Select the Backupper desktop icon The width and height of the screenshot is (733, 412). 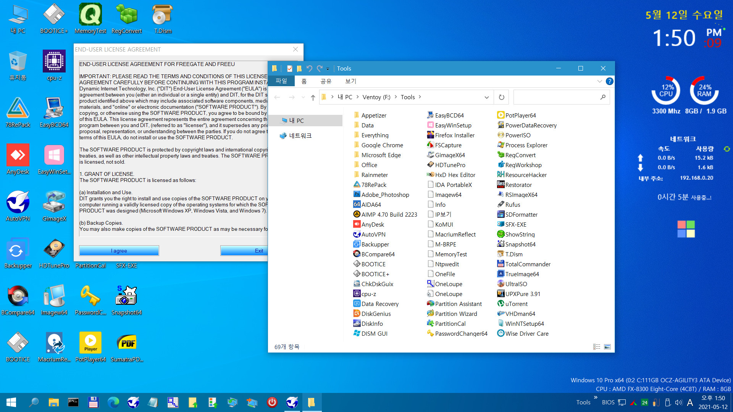click(18, 253)
